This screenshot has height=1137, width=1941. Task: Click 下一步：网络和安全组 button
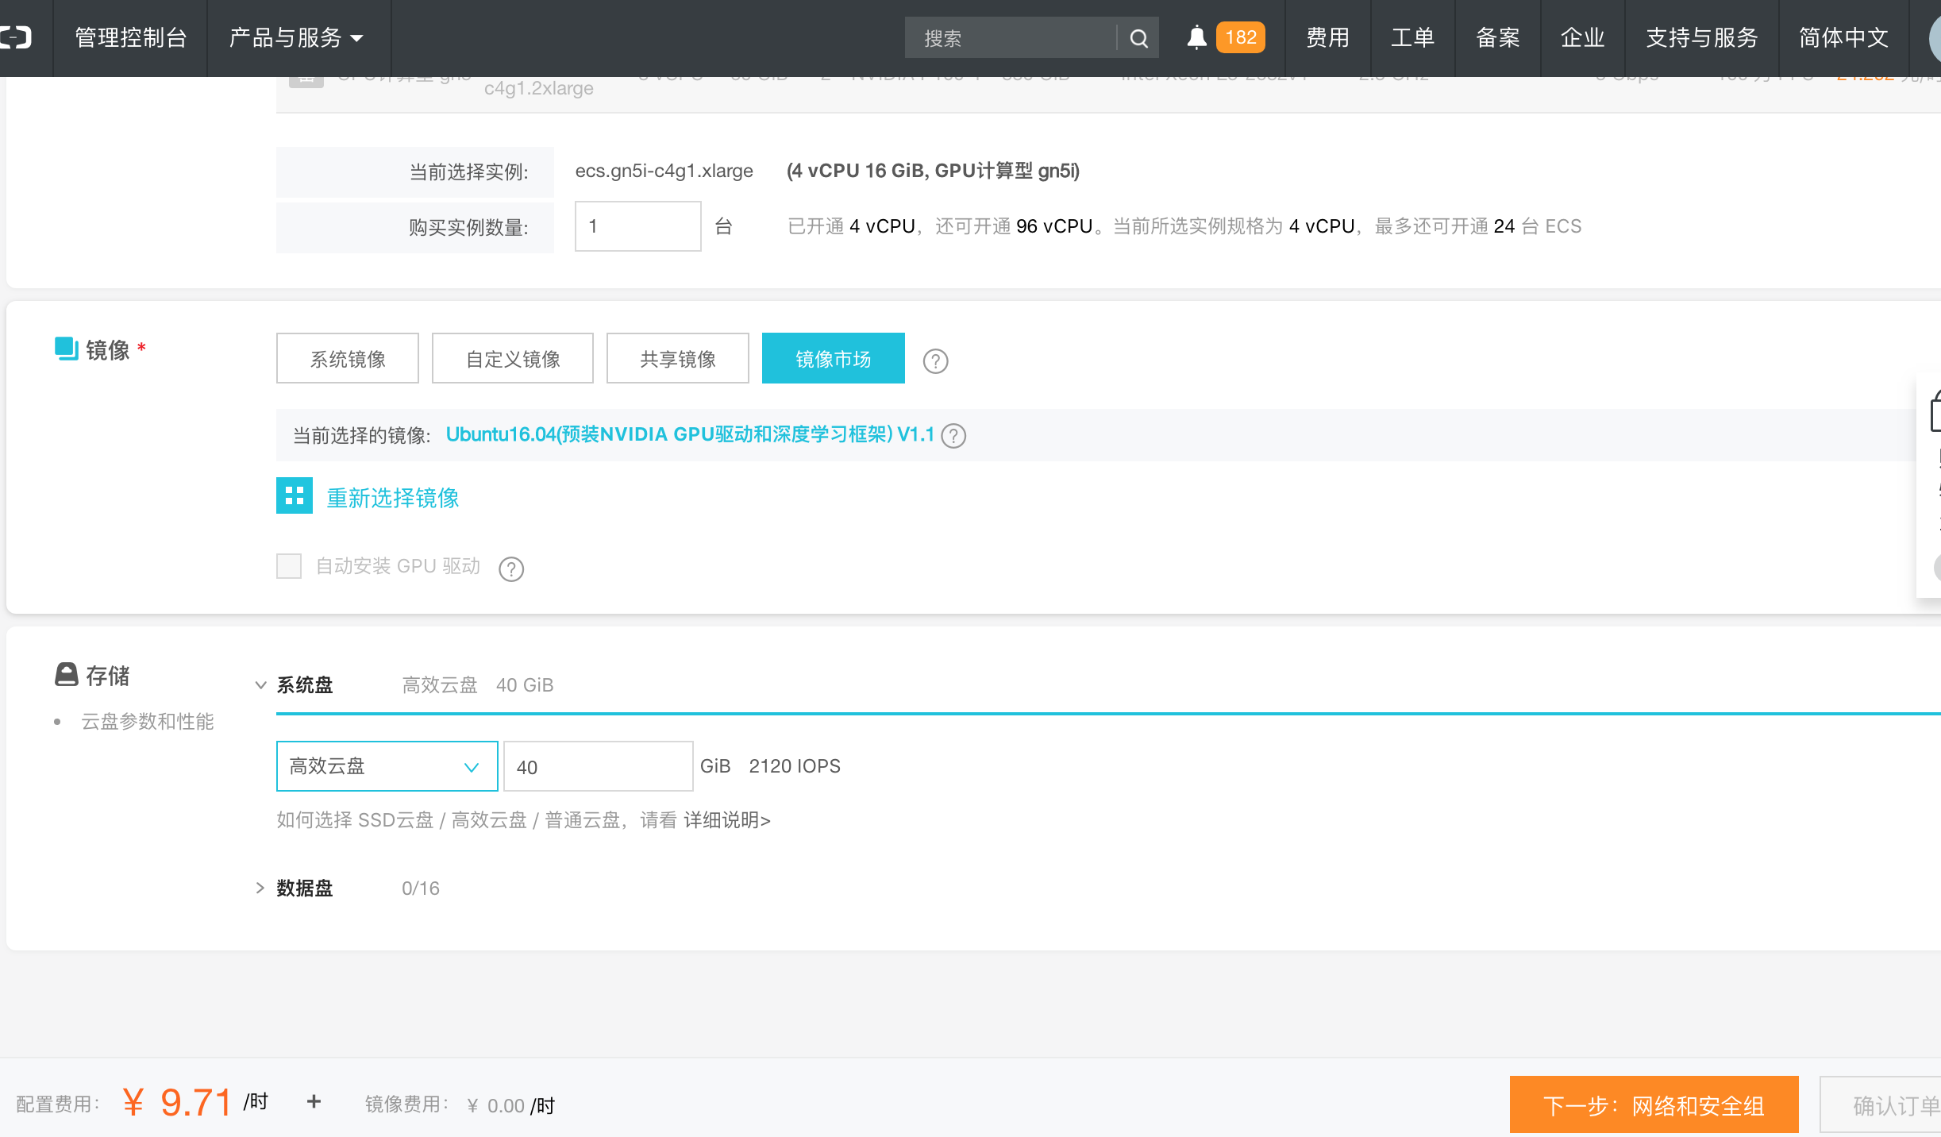[x=1654, y=1104]
